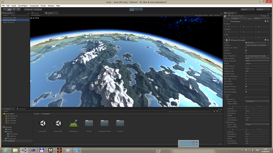Switch to the Scene tab
Screen dimensions: 273x153
[x=35, y=13]
